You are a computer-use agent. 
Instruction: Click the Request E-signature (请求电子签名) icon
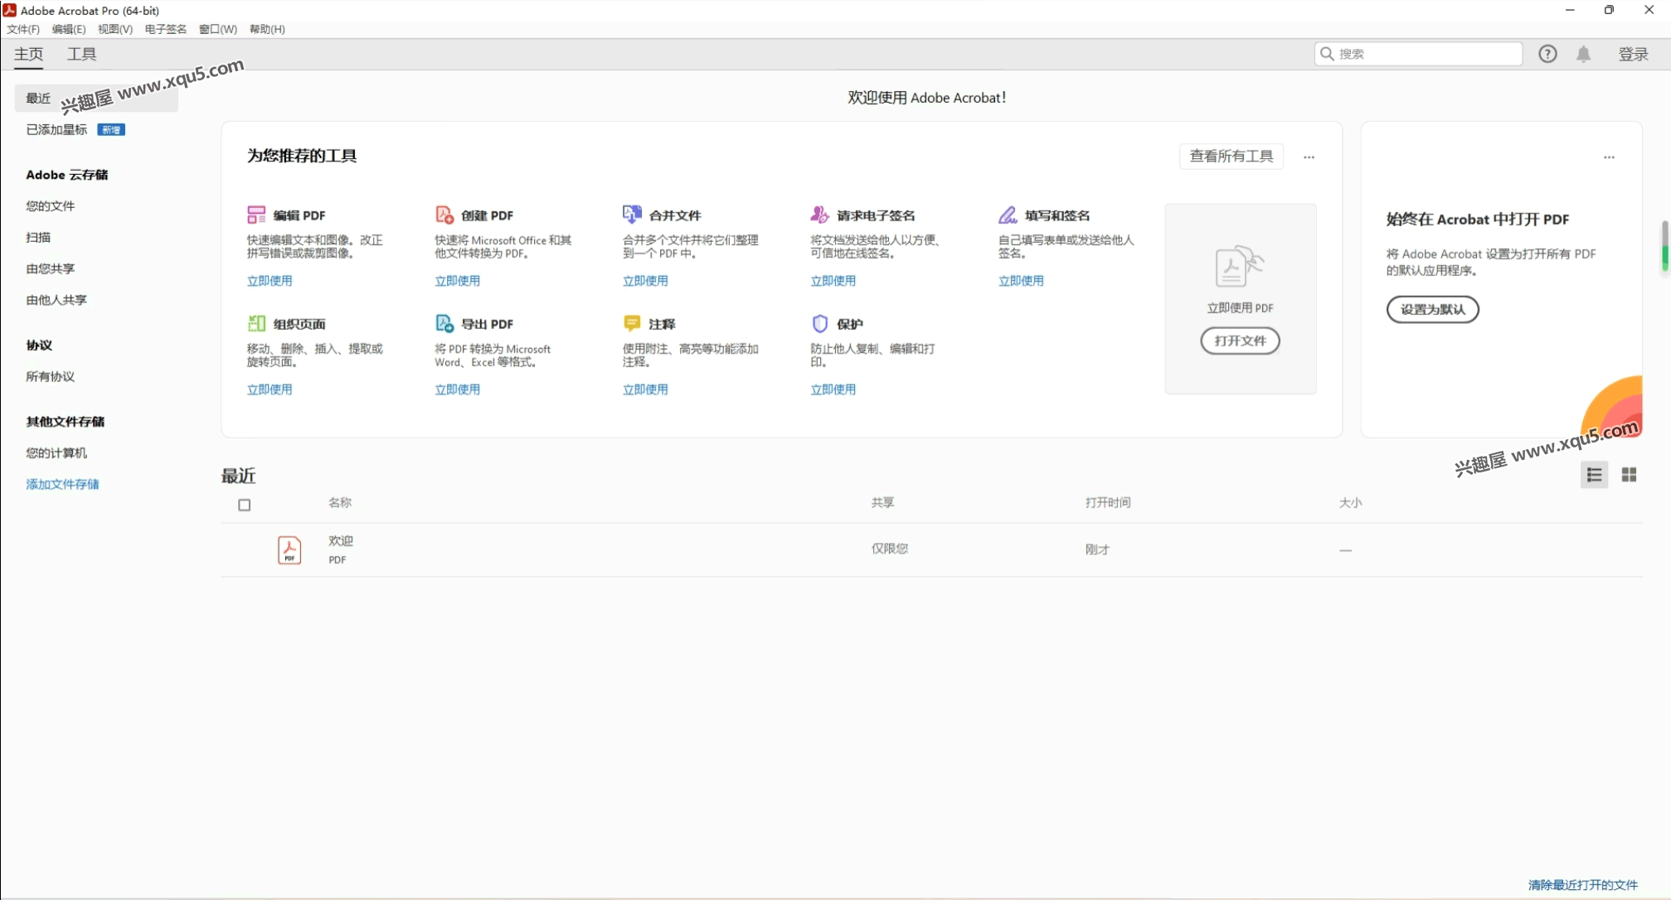pos(819,215)
